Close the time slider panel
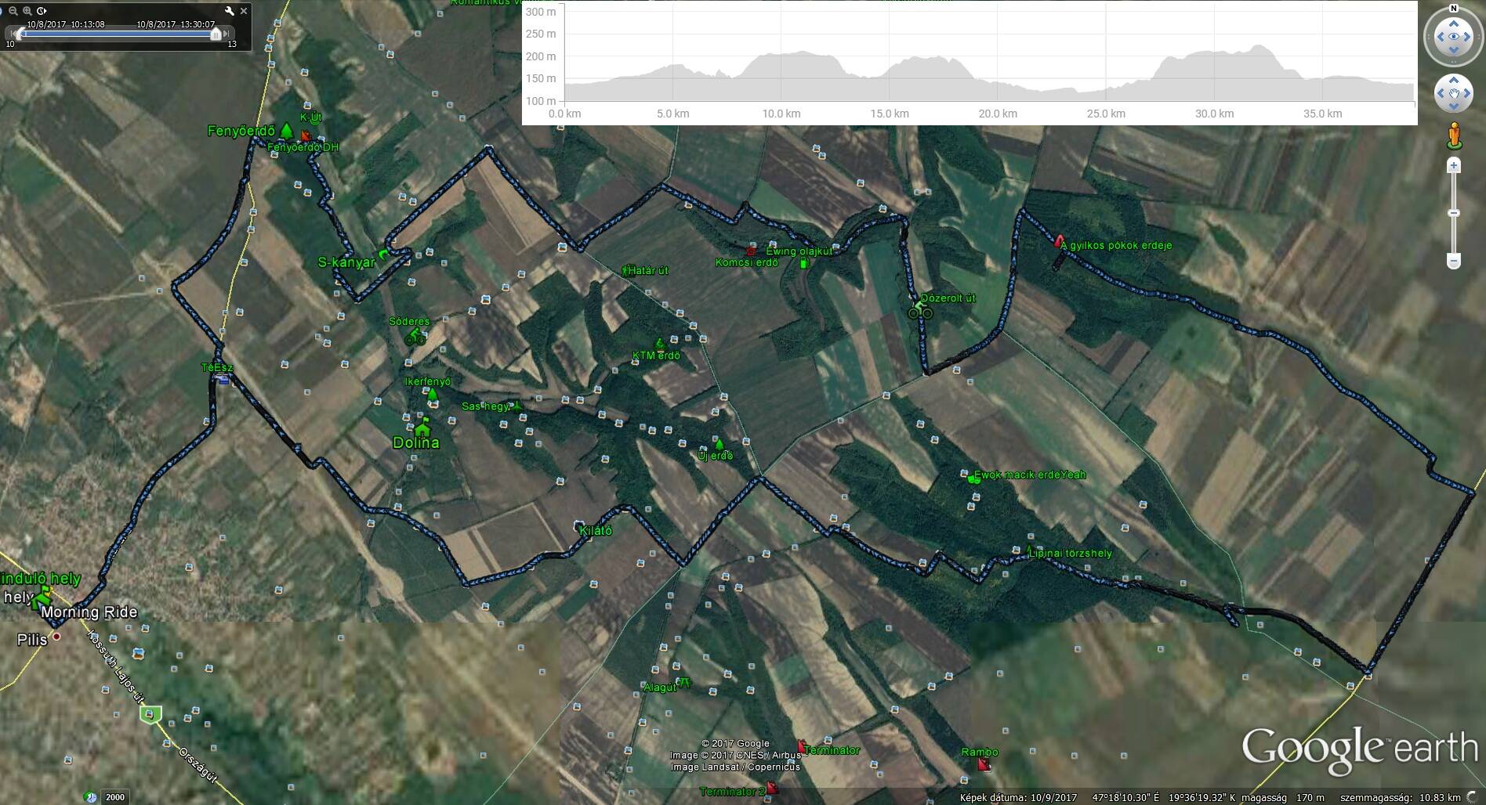1486x805 pixels. (244, 11)
